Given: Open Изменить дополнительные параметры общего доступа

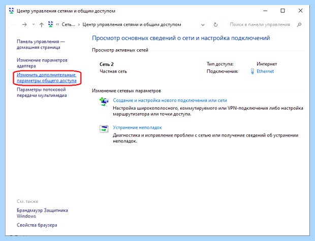Looking at the screenshot, I should point(47,78).
